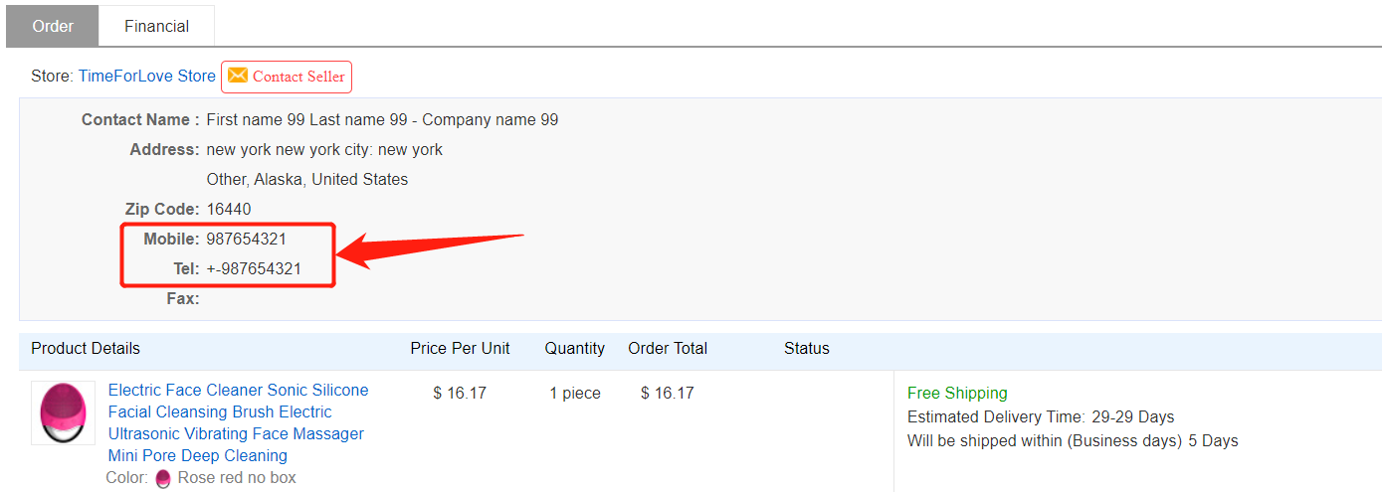Click the Price Per Unit column header
The height and width of the screenshot is (492, 1382).
coord(460,348)
